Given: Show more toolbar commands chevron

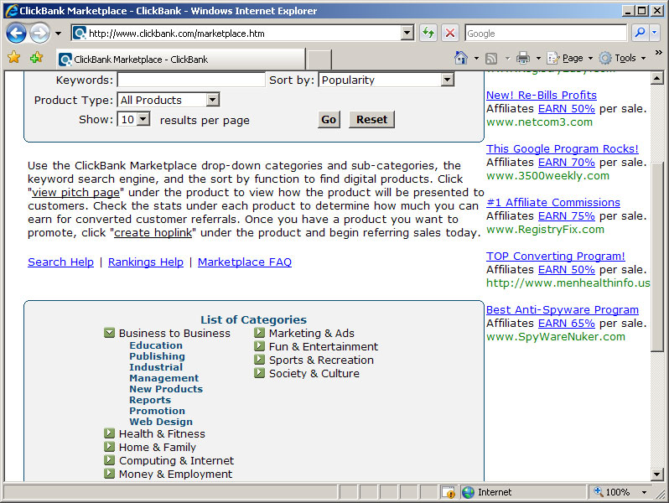Looking at the screenshot, I should click(x=658, y=53).
